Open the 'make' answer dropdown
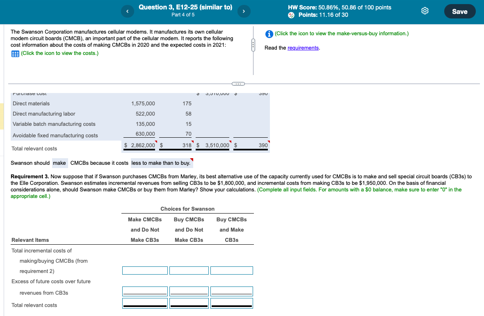 59,163
